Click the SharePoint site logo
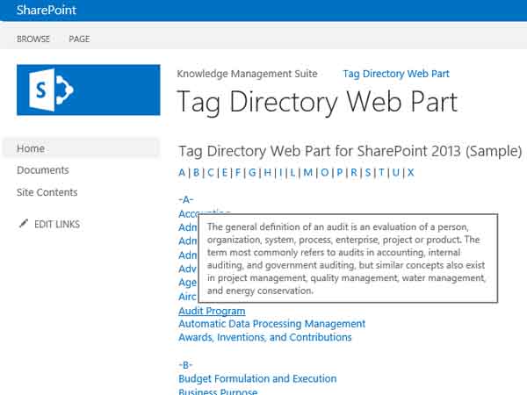Viewport: 527px width, 395px height. pos(89,90)
